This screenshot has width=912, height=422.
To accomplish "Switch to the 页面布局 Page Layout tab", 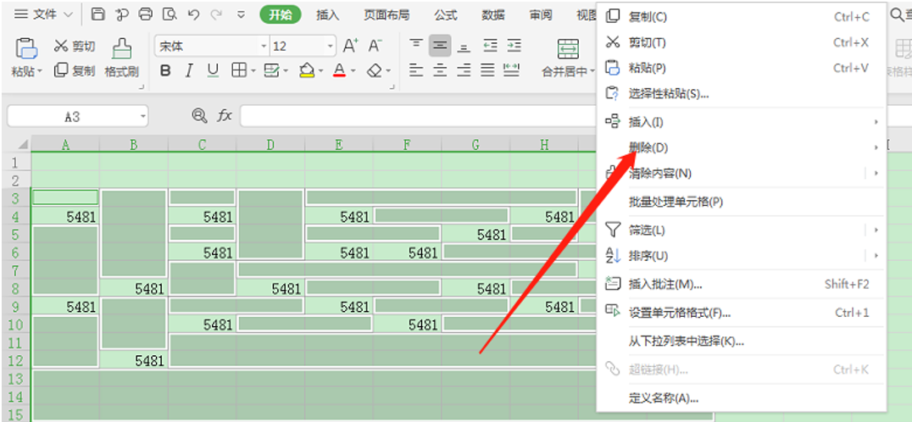I will pyautogui.click(x=386, y=15).
